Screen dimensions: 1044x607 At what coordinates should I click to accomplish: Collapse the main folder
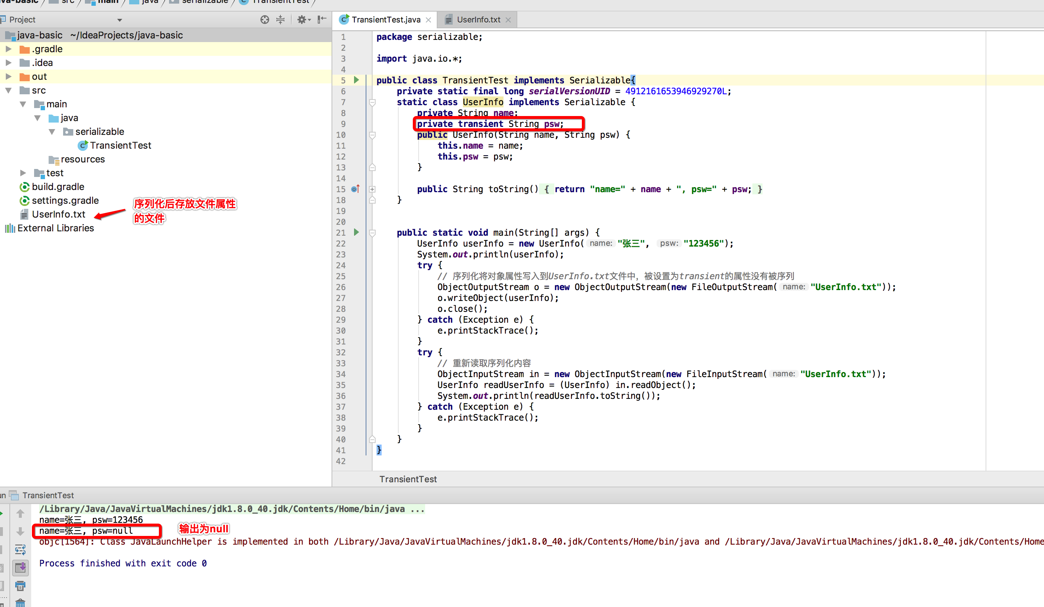tap(23, 104)
